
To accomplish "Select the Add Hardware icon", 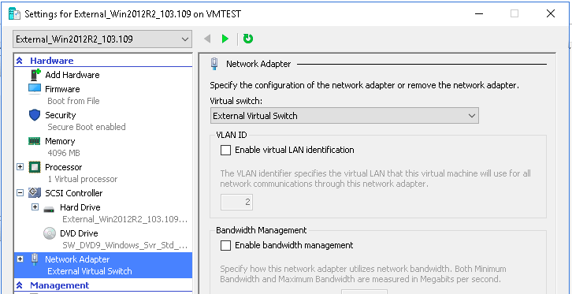I will (35, 75).
